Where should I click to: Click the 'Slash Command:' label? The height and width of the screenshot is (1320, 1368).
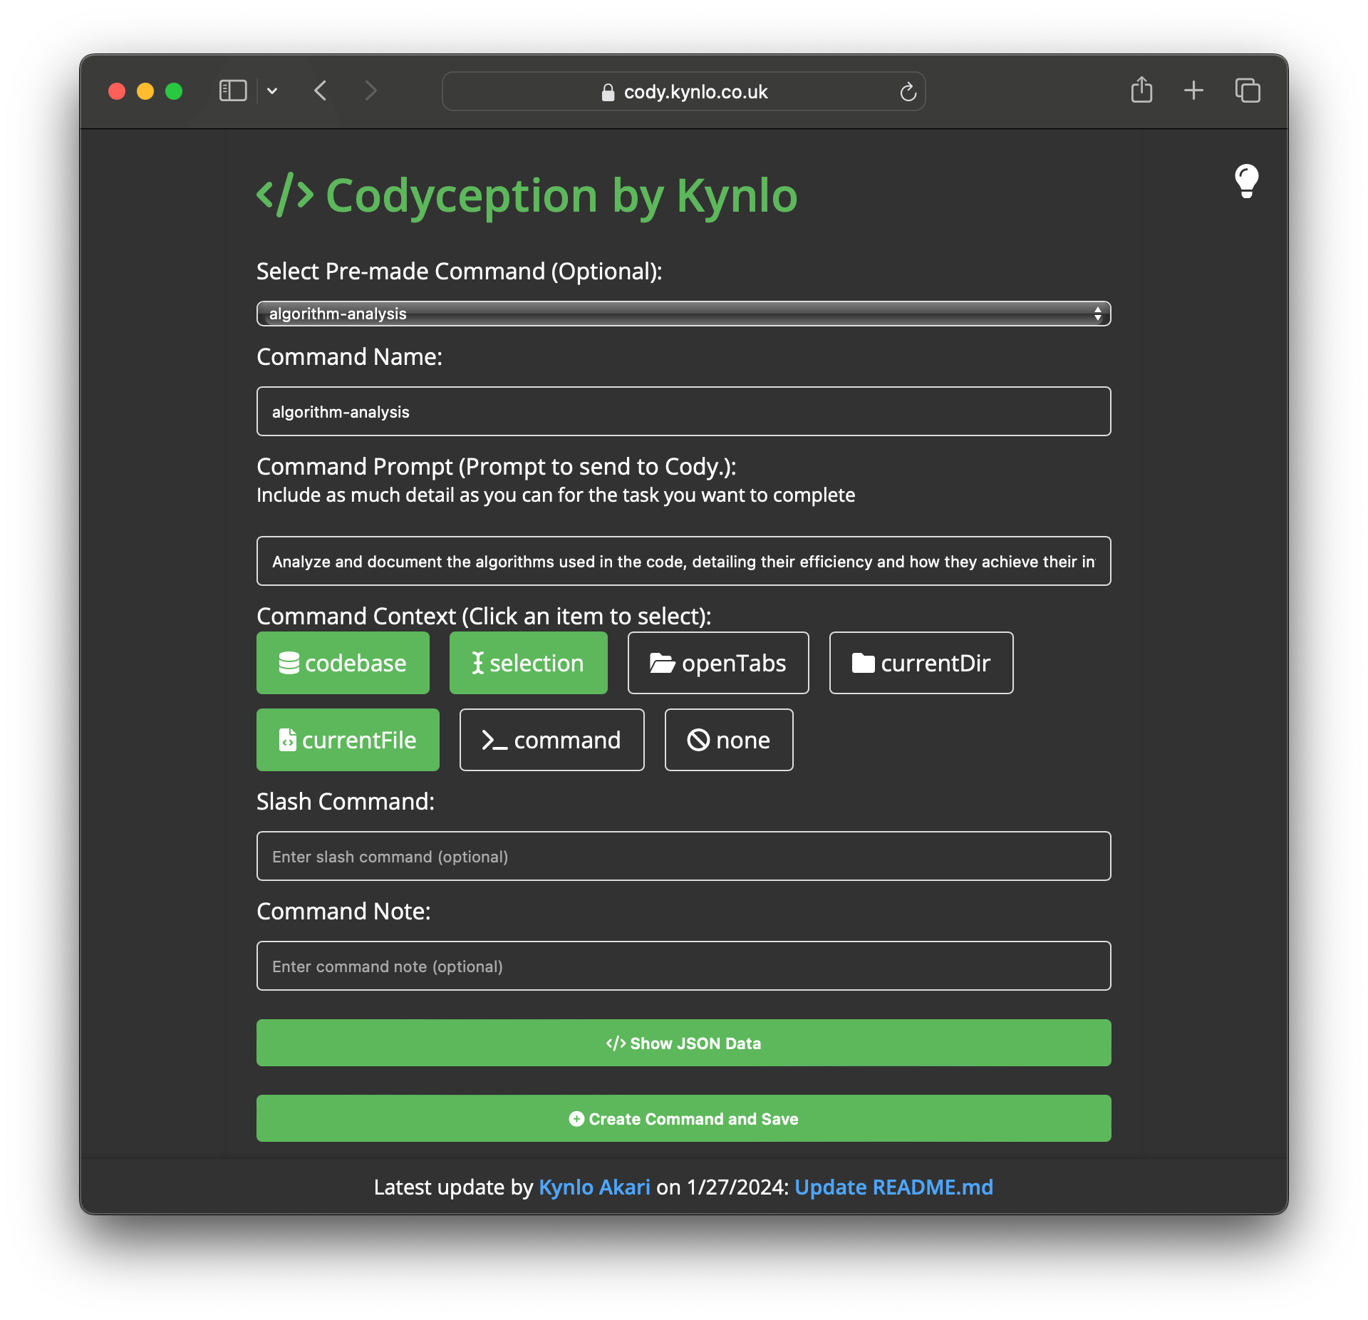pyautogui.click(x=346, y=802)
